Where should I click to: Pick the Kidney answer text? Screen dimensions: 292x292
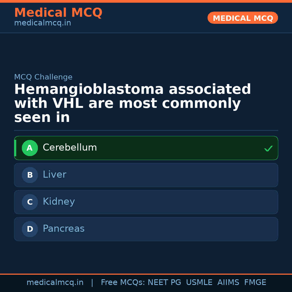point(59,202)
